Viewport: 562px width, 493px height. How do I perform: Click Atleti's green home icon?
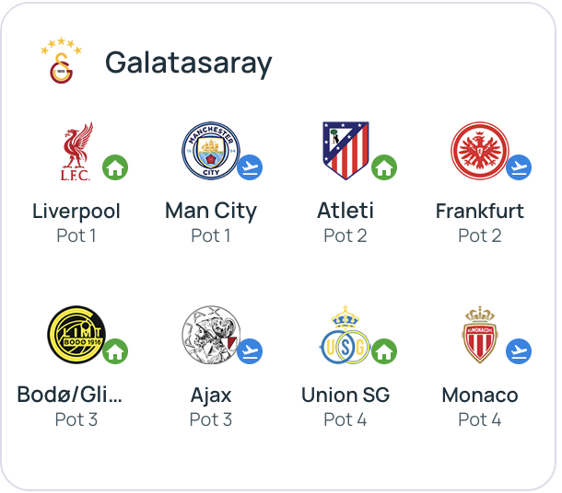pyautogui.click(x=384, y=167)
